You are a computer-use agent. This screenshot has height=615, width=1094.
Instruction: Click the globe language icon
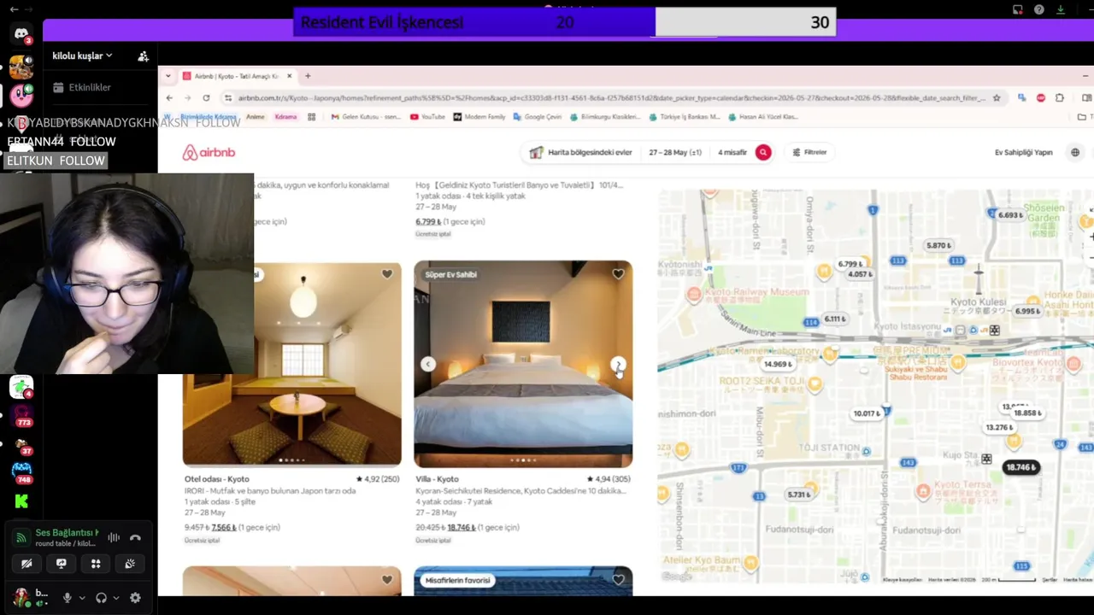[1075, 152]
